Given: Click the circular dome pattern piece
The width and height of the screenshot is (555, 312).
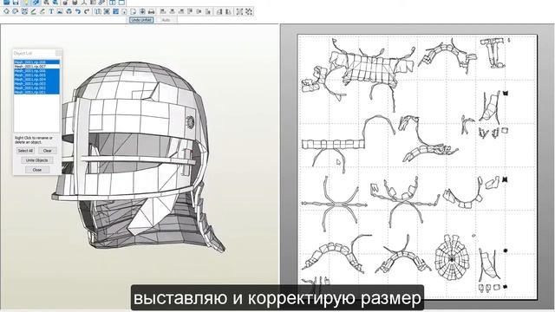Looking at the screenshot, I should click(x=452, y=259).
